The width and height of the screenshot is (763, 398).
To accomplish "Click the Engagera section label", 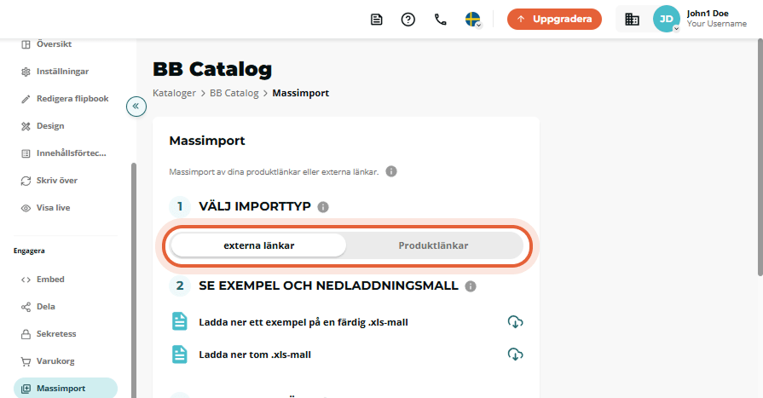I will point(29,251).
